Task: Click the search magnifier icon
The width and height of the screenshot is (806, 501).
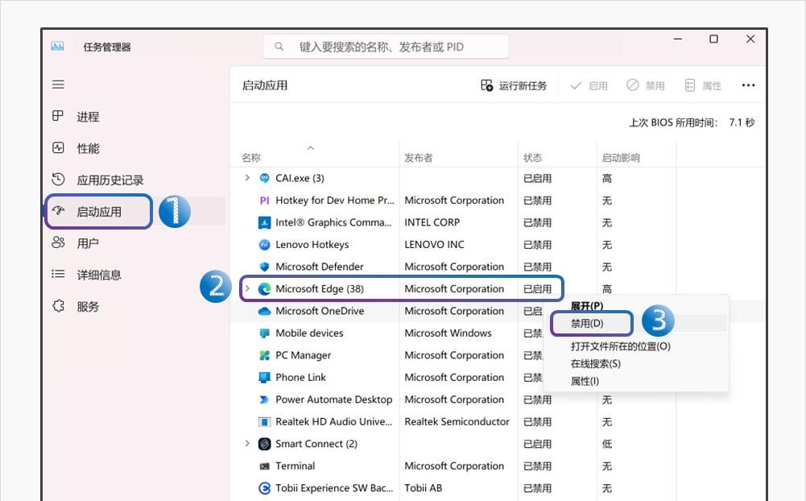Action: [x=279, y=47]
